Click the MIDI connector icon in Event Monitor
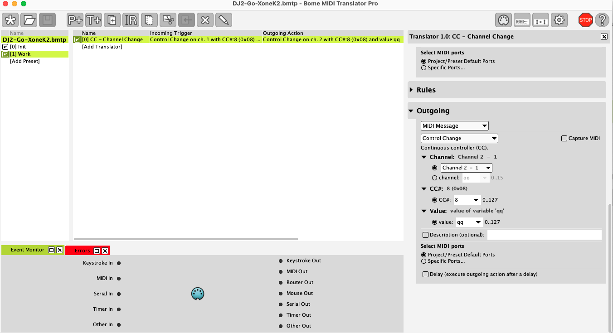 [198, 294]
